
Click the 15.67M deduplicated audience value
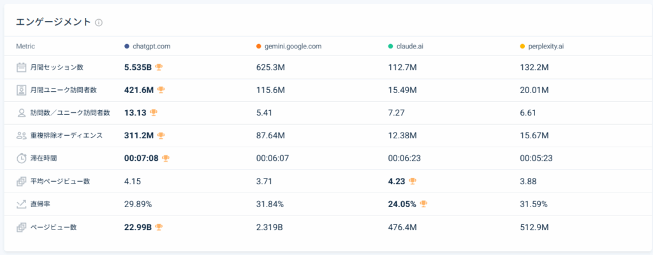coord(534,135)
